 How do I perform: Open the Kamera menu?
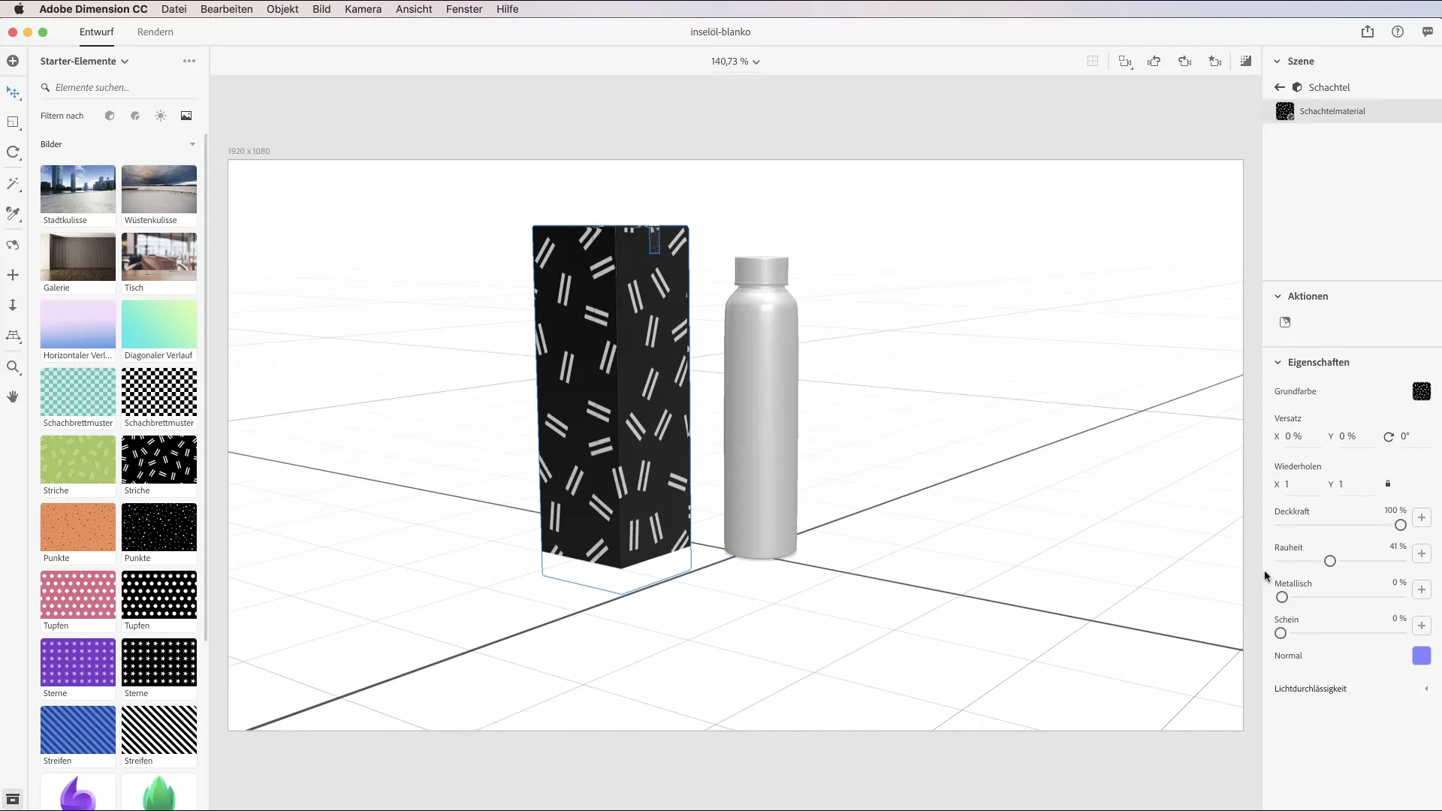363,9
